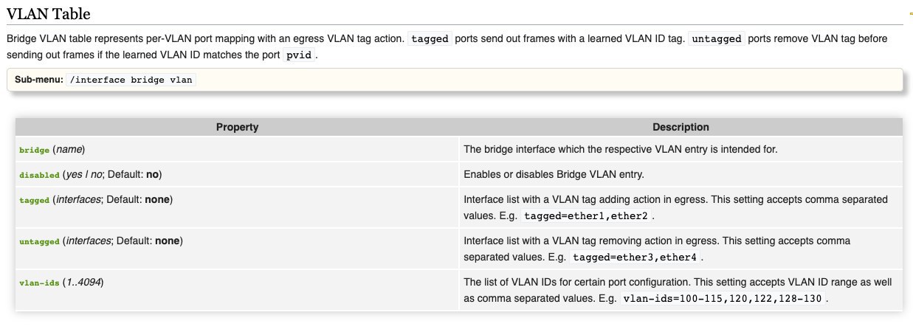Click the "Enables or disables Bridge VLAN entry" description
913x335 pixels.
(552, 175)
